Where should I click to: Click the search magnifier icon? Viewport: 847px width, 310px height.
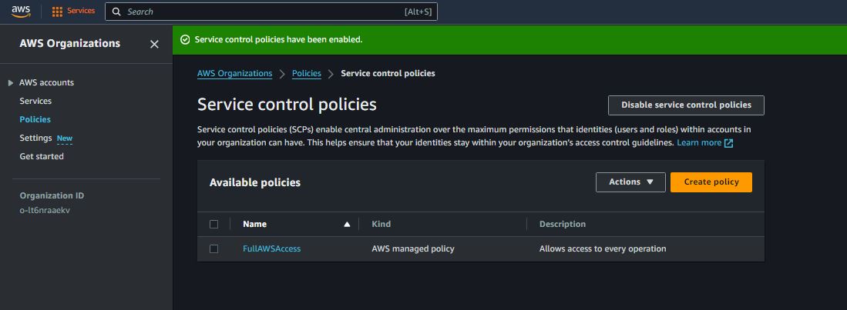point(116,12)
